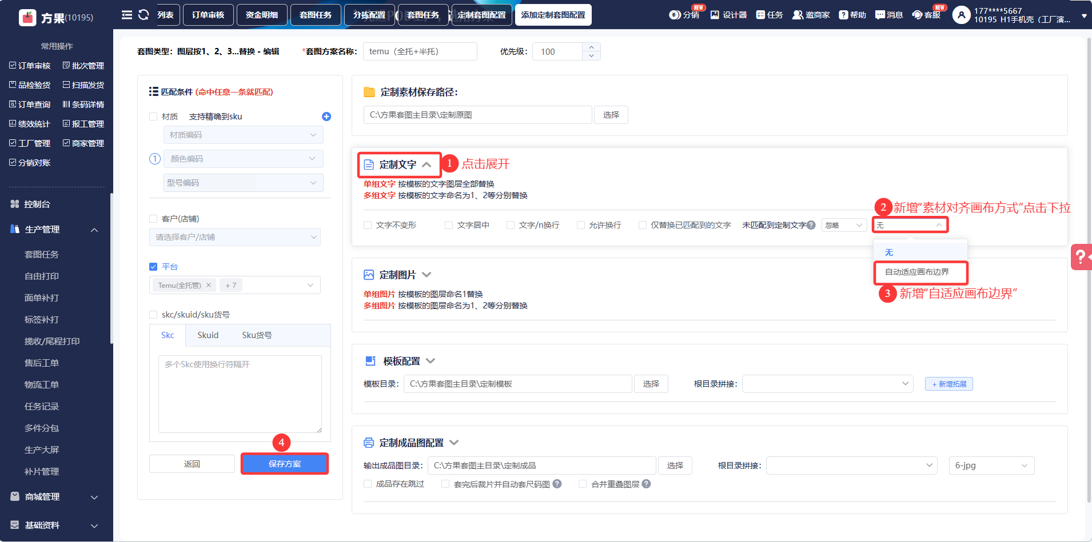
Task: Open the 请选择客户/店铺 dropdown
Action: click(x=235, y=237)
